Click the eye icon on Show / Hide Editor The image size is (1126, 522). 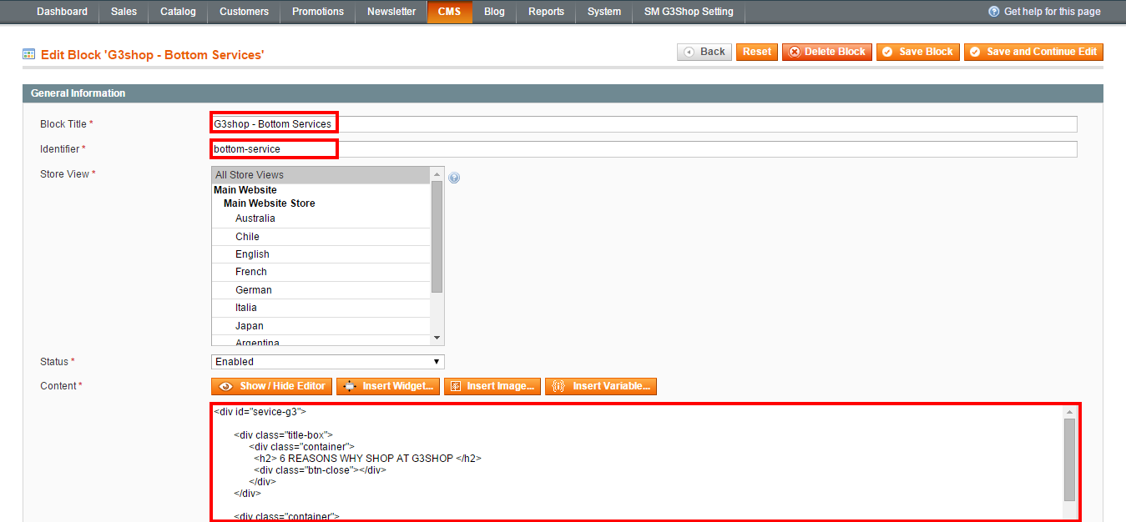225,386
